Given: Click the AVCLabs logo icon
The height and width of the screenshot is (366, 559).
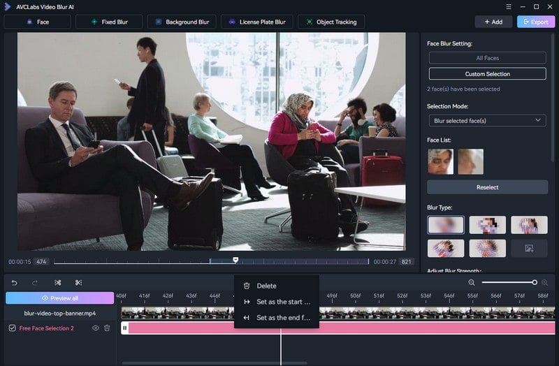Looking at the screenshot, I should pos(8,7).
